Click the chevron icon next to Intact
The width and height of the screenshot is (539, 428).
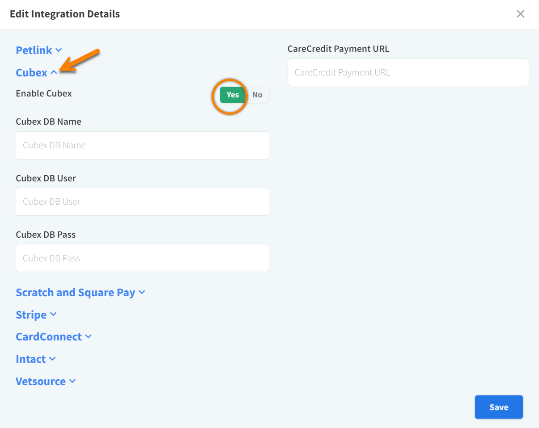[x=52, y=359]
